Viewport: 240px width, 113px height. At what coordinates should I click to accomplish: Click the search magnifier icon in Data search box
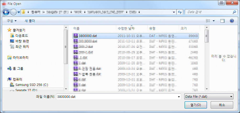[x=234, y=12]
